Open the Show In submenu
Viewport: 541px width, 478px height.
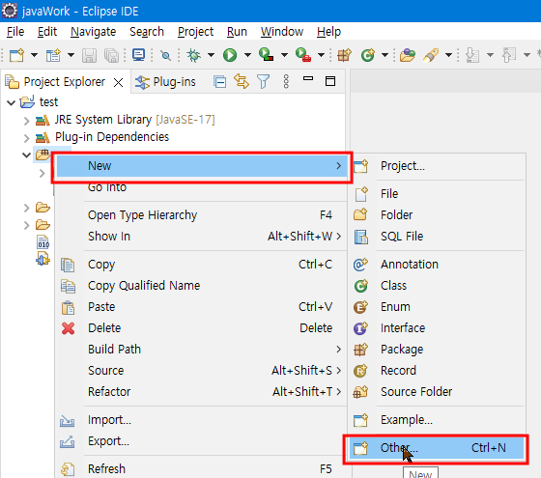pyautogui.click(x=202, y=237)
